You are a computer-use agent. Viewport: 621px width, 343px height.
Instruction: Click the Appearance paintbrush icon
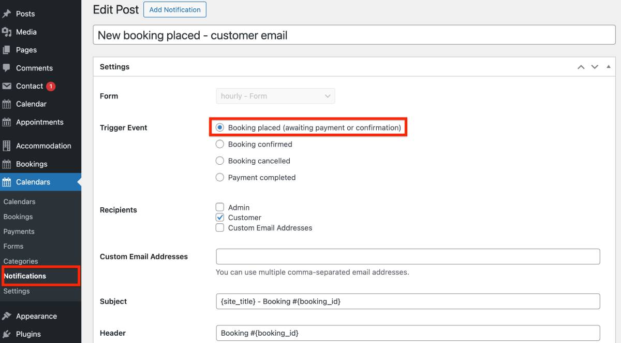click(7, 316)
